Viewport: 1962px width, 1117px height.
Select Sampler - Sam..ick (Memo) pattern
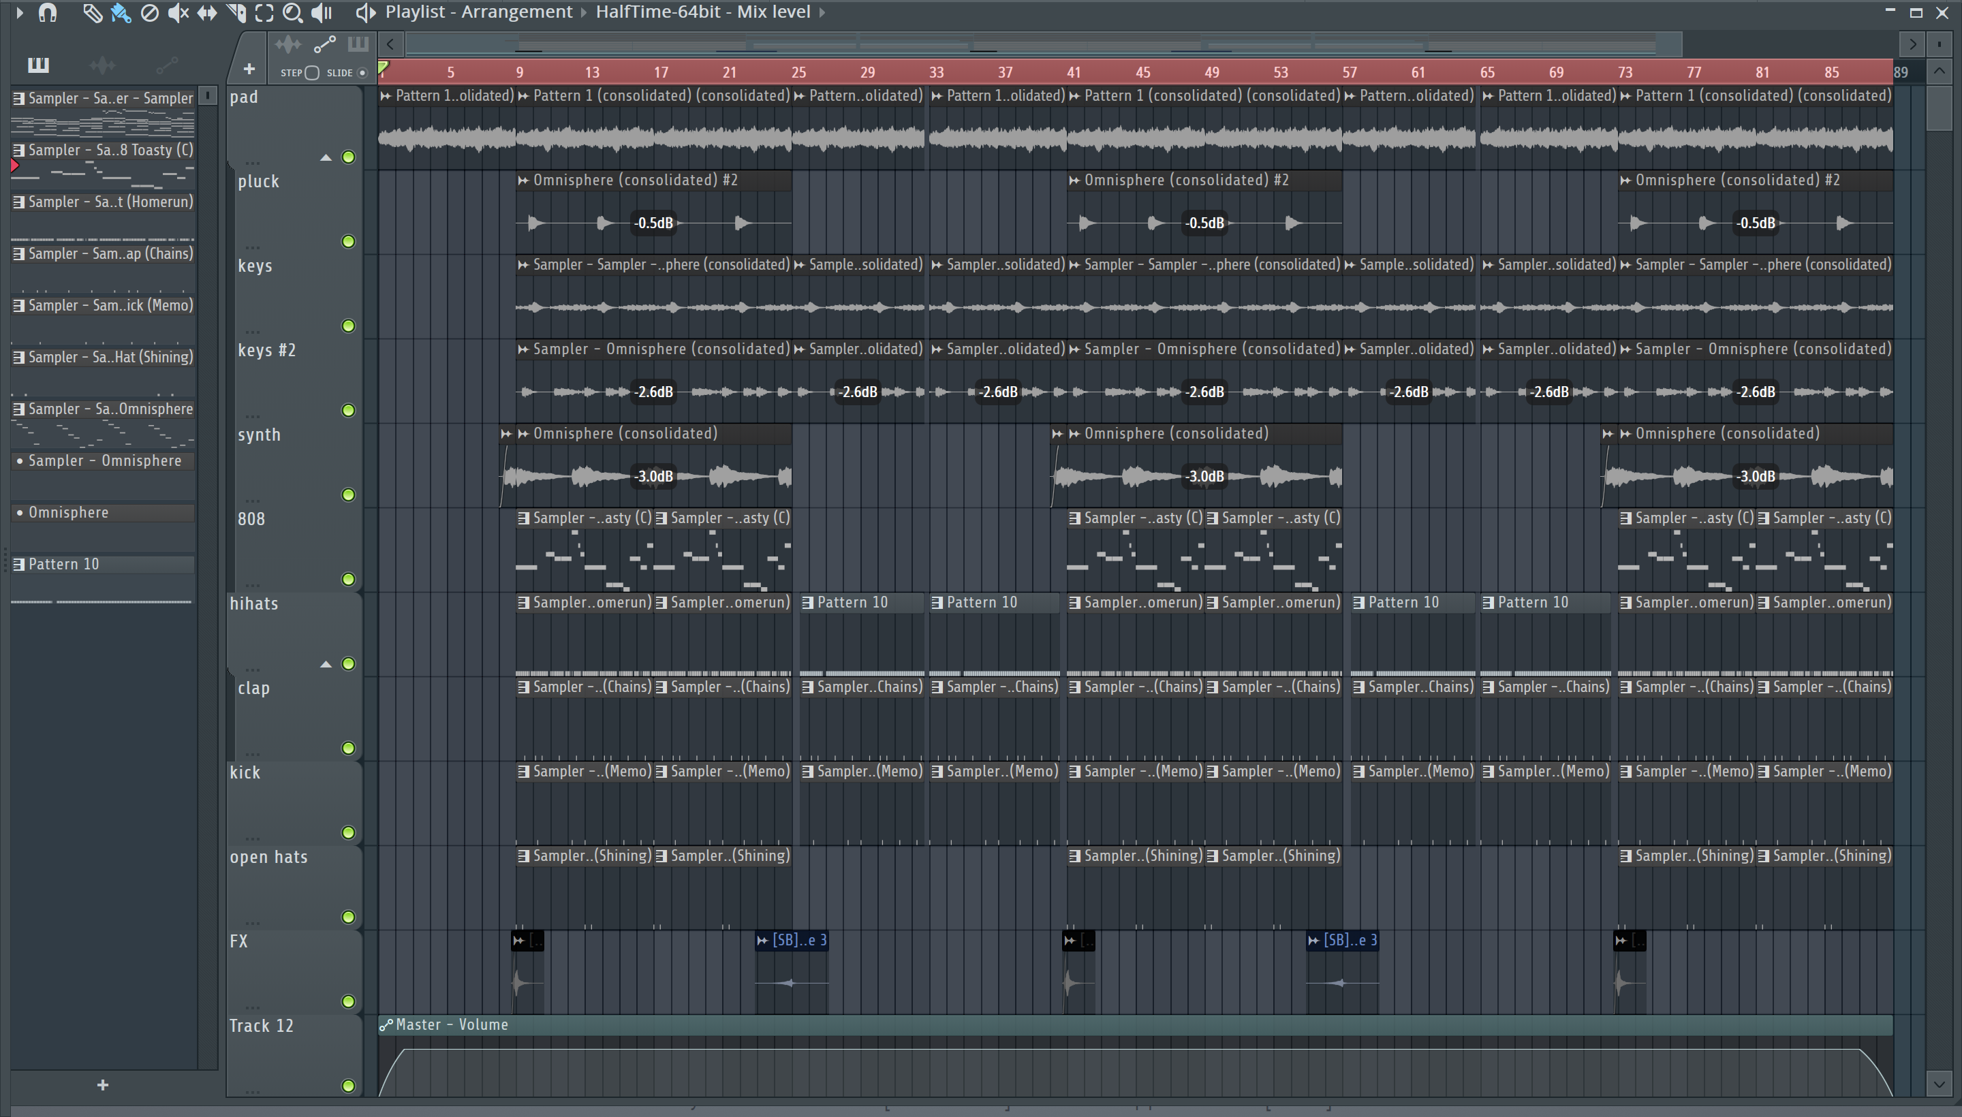103,305
